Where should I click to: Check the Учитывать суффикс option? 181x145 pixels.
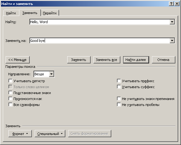[x=119, y=87]
